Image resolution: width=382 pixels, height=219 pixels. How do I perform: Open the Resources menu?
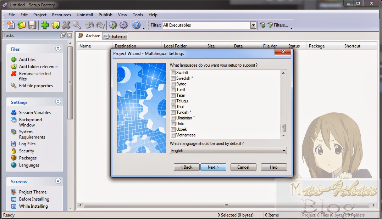click(x=61, y=15)
